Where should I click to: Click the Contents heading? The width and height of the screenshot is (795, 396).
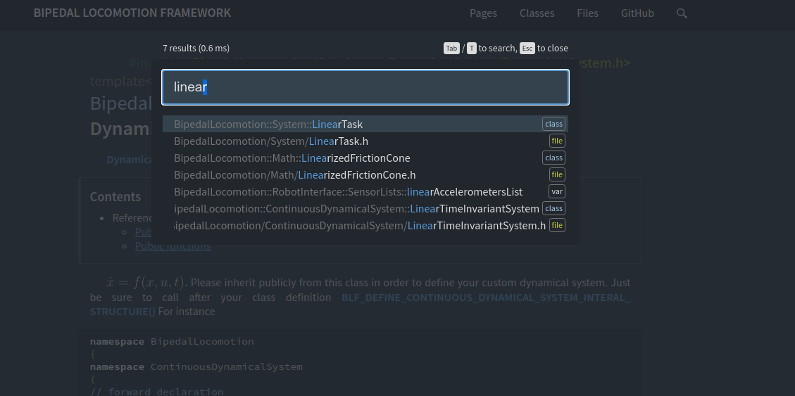pyautogui.click(x=115, y=196)
